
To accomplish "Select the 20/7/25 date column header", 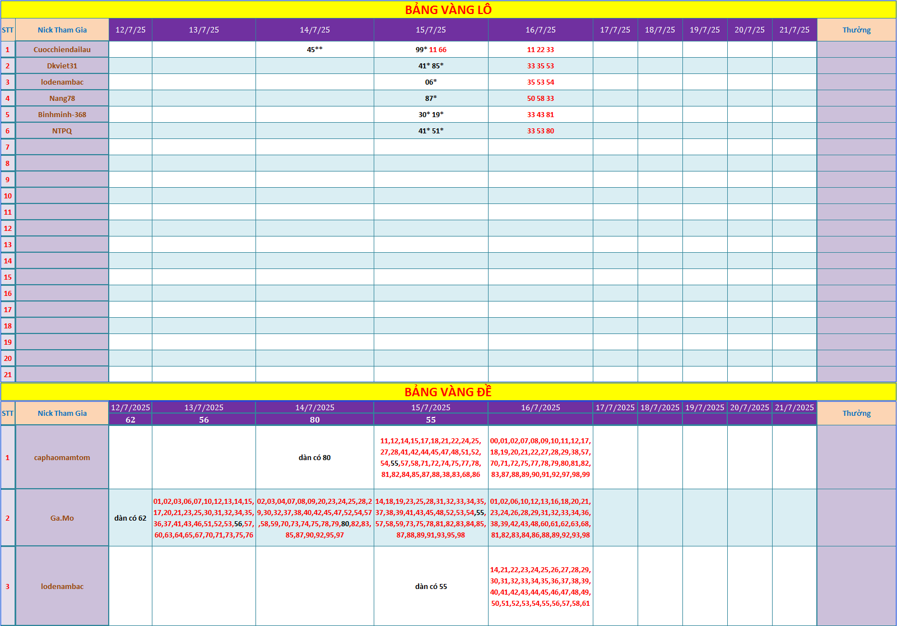I will (750, 30).
